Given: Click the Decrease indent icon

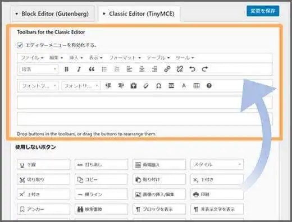Looking at the screenshot, I should [108, 86].
